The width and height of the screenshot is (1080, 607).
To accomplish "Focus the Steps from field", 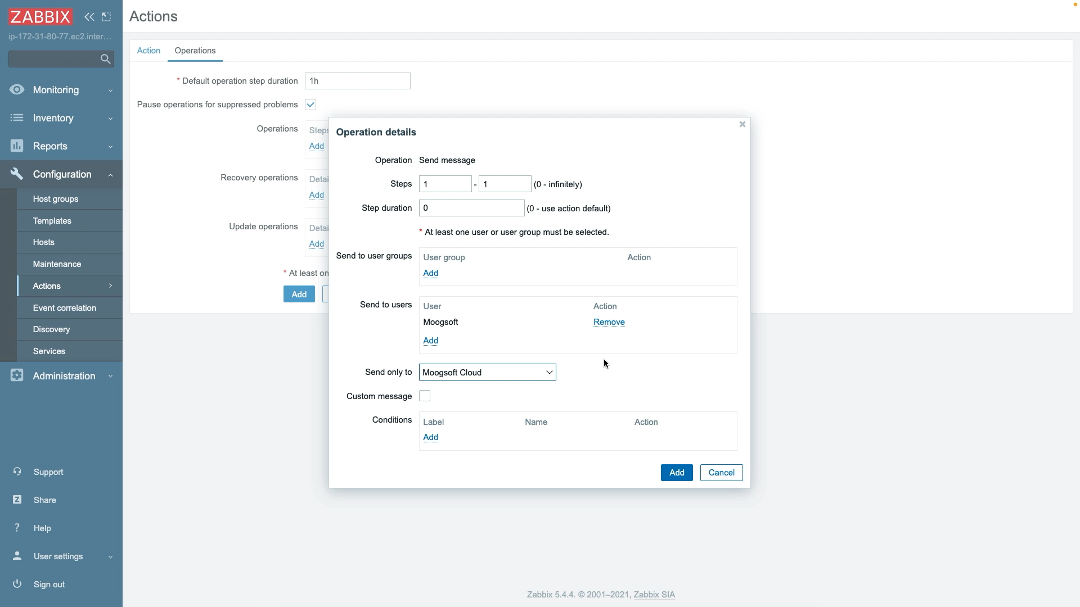I will (x=445, y=184).
